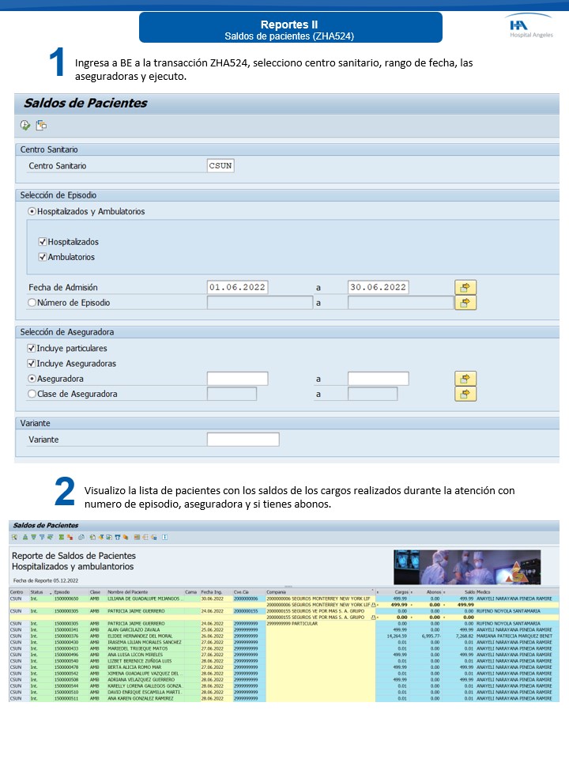Click the Get Variant icon beside Execute
Screen dimensions: 569x759
(41, 125)
